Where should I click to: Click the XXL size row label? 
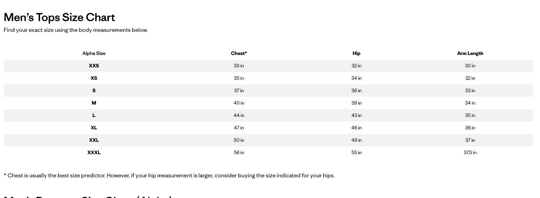tap(94, 140)
